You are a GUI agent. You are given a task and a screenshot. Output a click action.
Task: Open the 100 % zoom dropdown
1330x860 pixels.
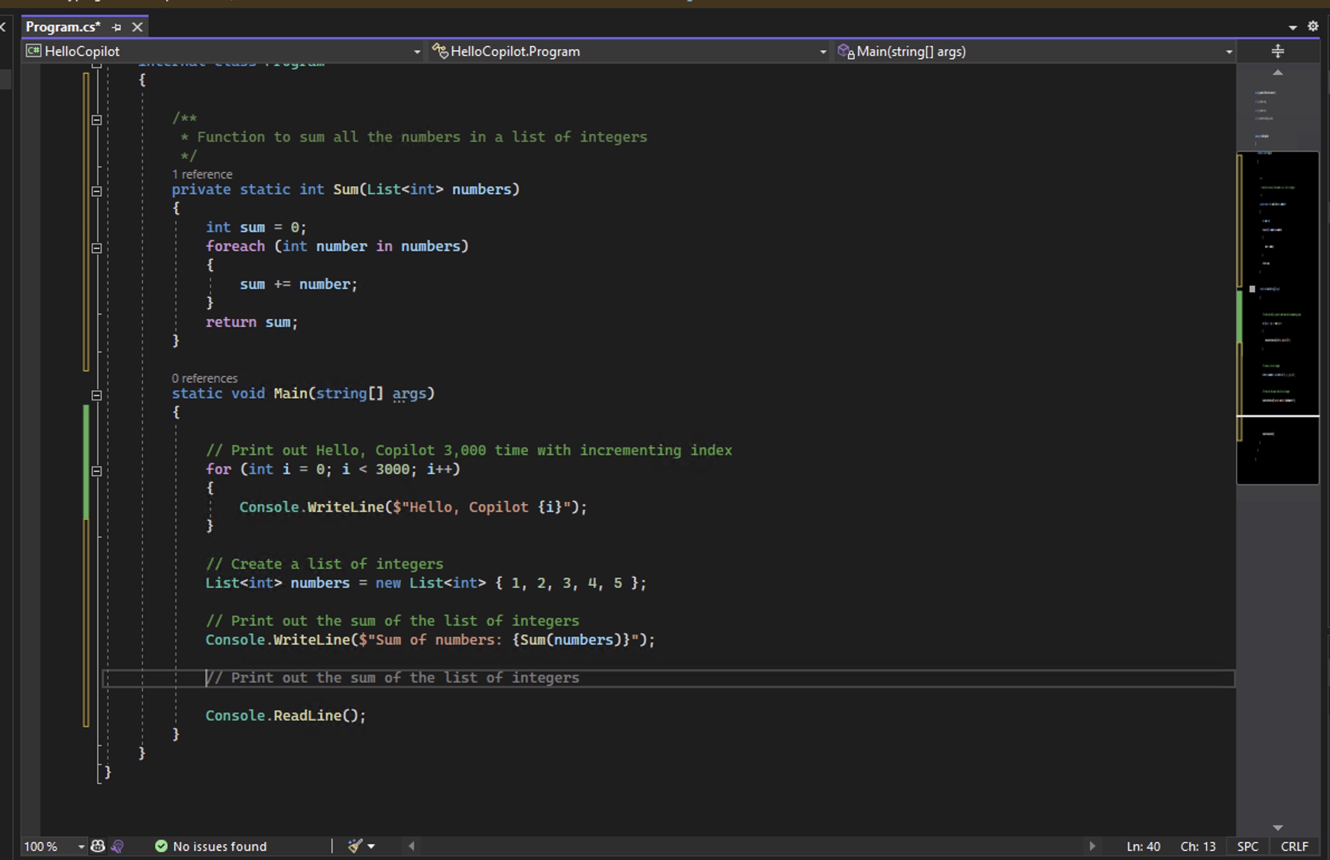54,846
